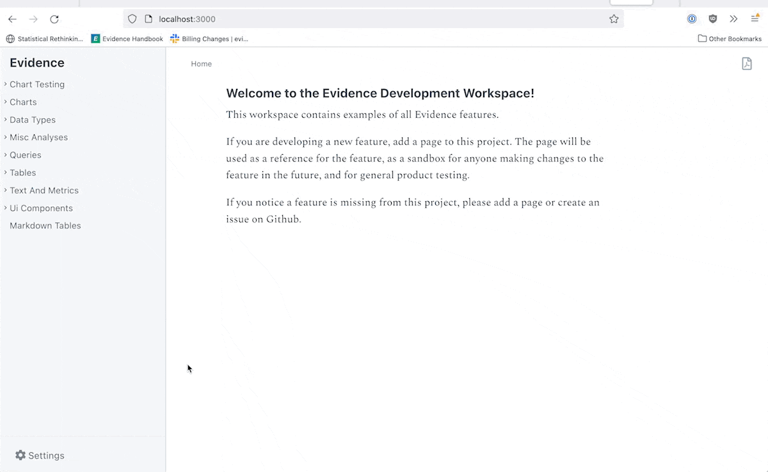
Task: Select the Text And Metrics label
Action: pyautogui.click(x=44, y=191)
